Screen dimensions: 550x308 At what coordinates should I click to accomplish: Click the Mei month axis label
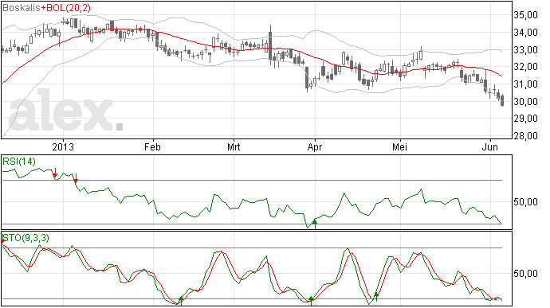point(399,146)
